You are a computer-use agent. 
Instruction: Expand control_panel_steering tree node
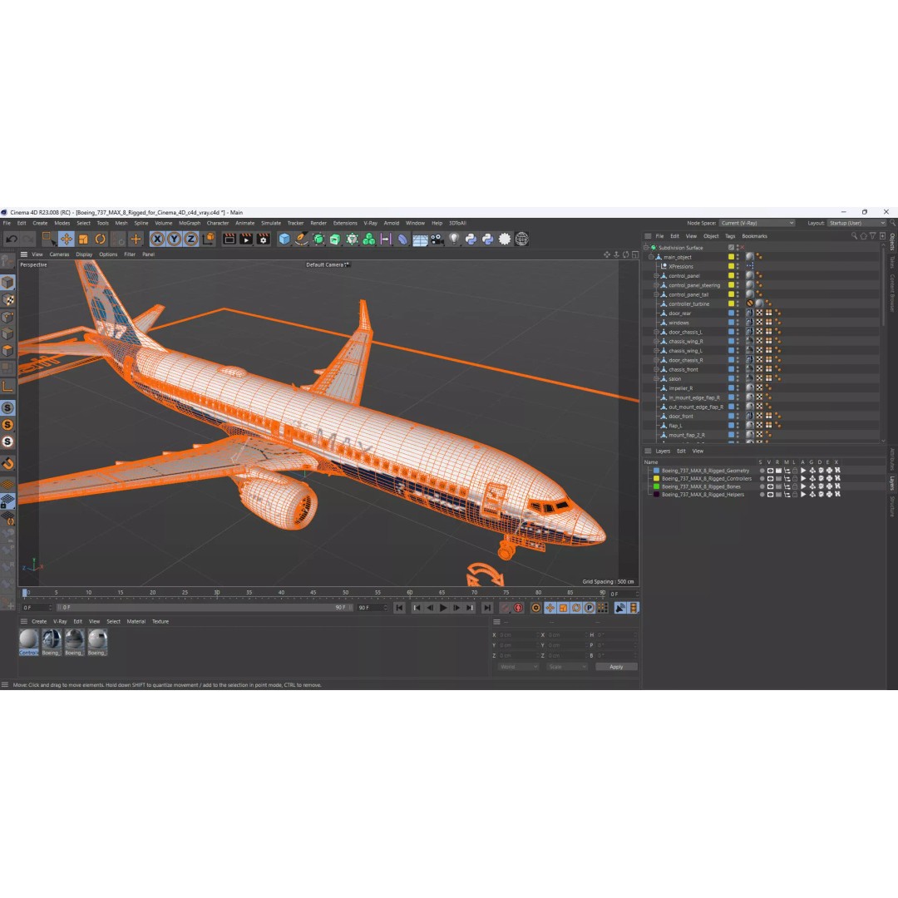click(656, 285)
